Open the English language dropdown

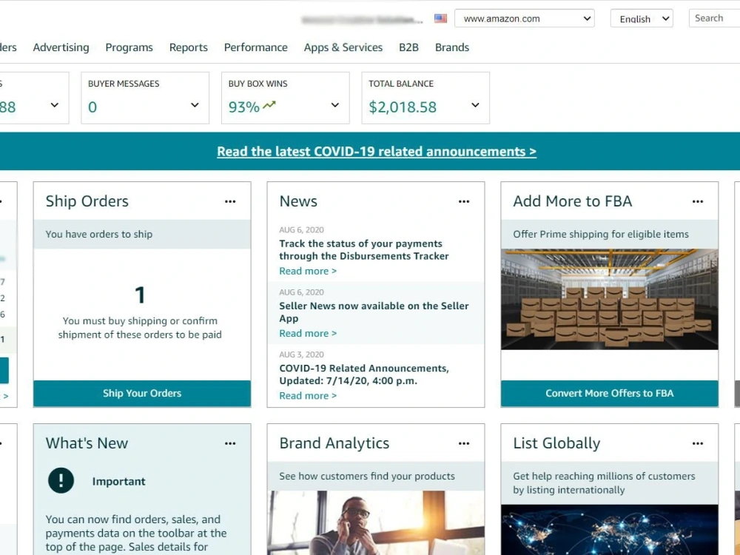642,18
